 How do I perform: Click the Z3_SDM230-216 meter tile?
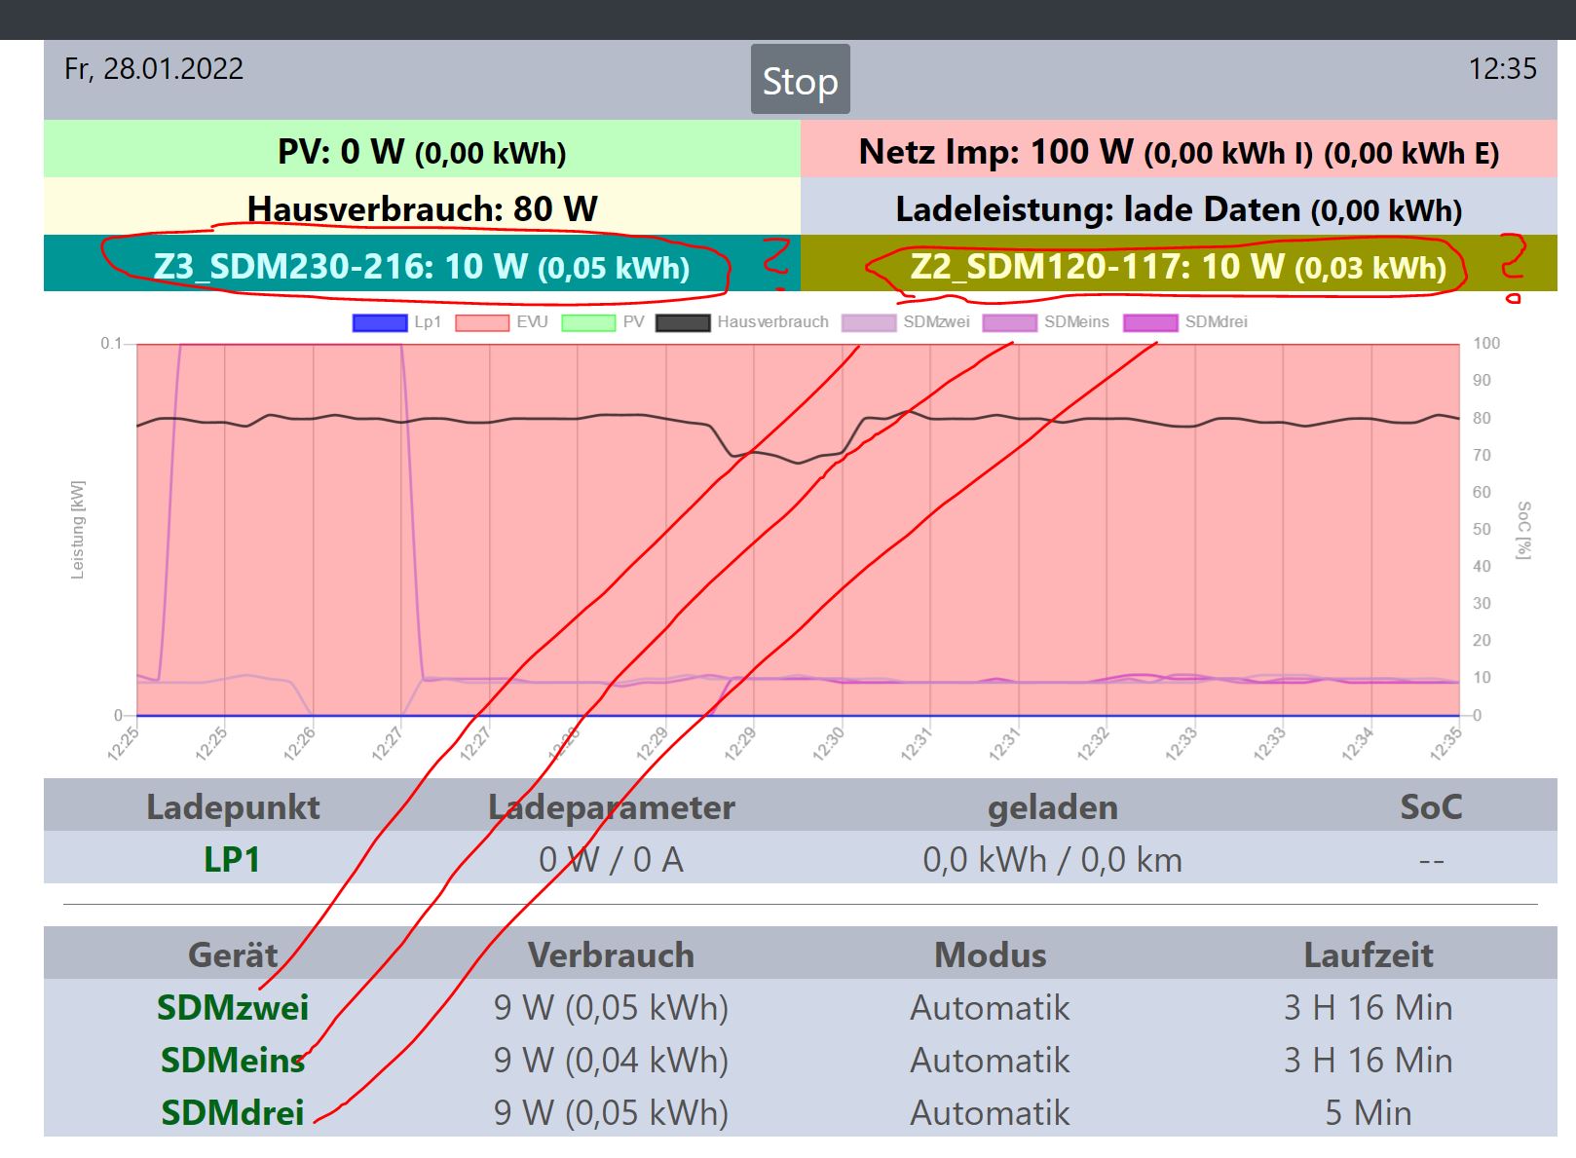pos(422,266)
